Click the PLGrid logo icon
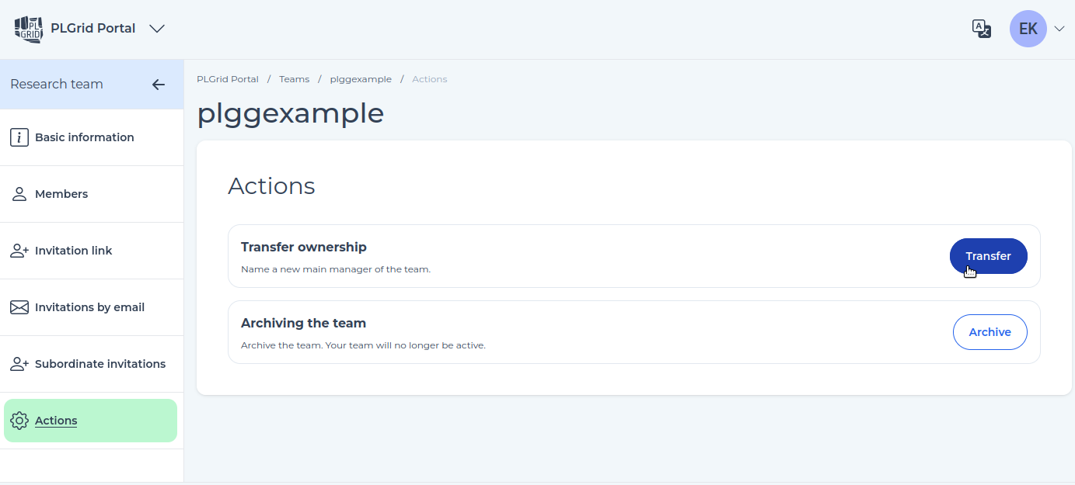The image size is (1075, 485). click(29, 29)
